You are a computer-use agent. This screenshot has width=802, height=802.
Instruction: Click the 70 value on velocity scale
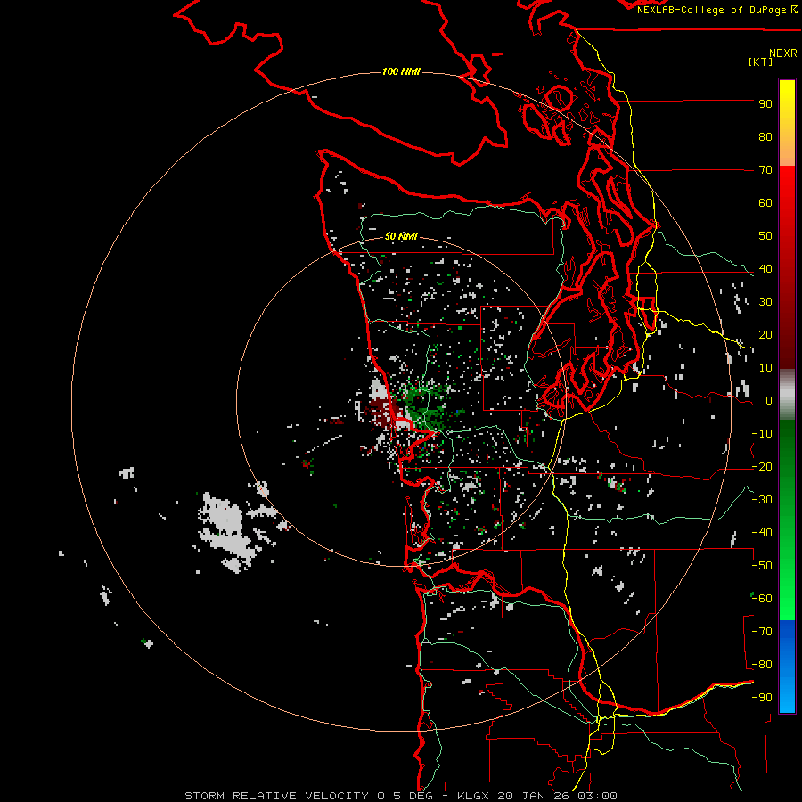pos(765,170)
